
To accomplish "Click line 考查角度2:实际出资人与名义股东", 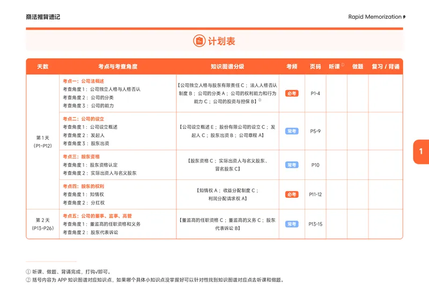I will [x=100, y=173].
